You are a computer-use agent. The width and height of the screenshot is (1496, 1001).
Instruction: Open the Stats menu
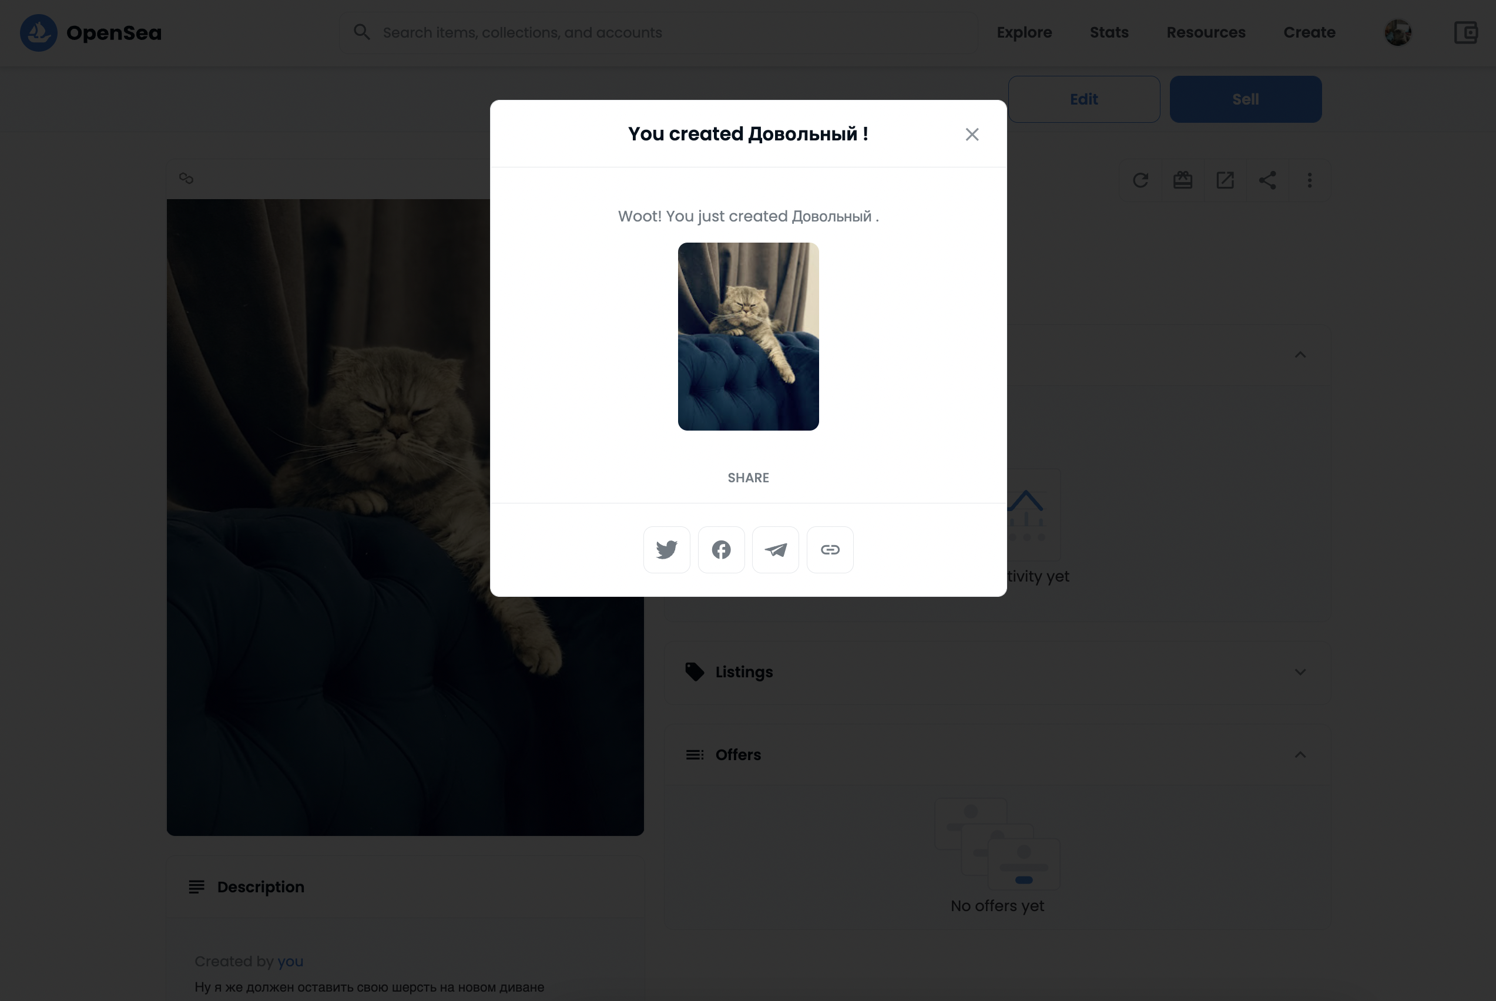[1109, 32]
